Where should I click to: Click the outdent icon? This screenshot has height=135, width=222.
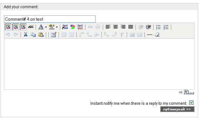tap(141, 27)
